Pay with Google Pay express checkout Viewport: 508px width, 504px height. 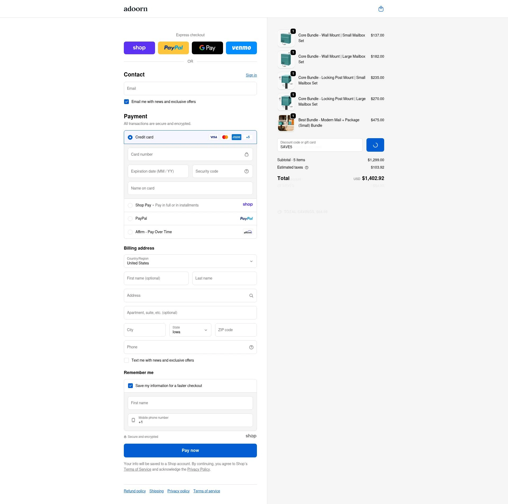click(207, 48)
